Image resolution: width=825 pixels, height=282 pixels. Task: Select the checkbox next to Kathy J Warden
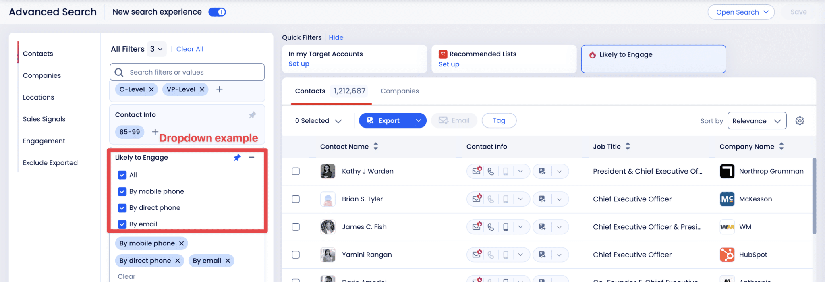(x=296, y=171)
